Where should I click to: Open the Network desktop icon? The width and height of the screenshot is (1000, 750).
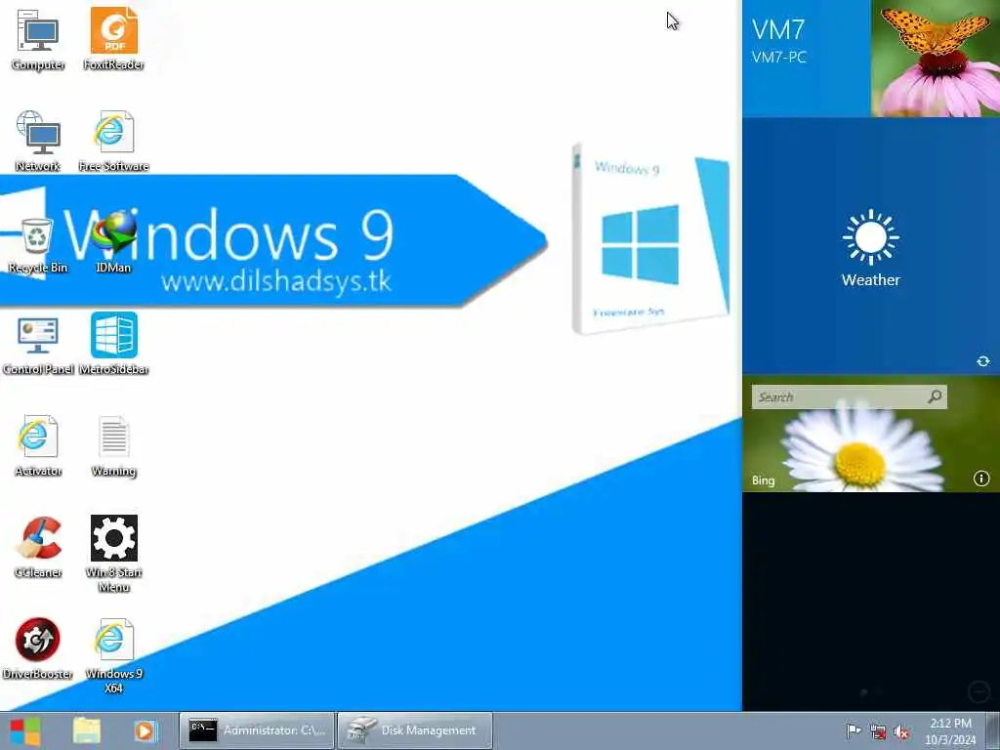pos(38,141)
